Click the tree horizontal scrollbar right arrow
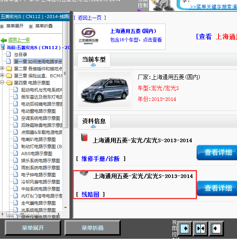The width and height of the screenshot is (237, 240). (x=59, y=214)
